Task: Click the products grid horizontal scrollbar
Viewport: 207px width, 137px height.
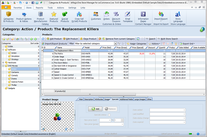Action: click(x=90, y=94)
